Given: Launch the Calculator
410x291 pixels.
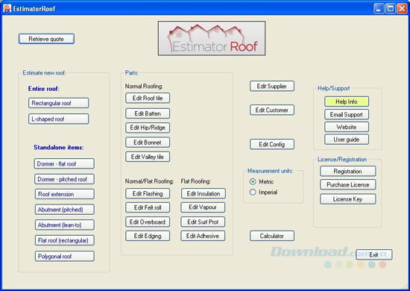Looking at the screenshot, I should (x=272, y=236).
